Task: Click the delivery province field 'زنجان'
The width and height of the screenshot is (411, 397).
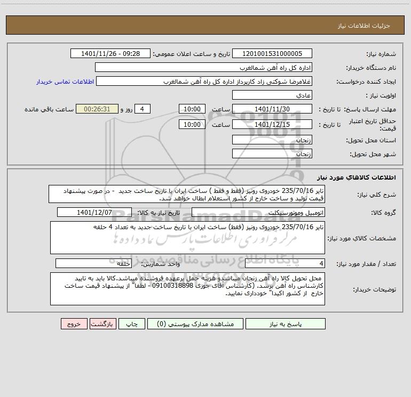Action: pos(272,140)
